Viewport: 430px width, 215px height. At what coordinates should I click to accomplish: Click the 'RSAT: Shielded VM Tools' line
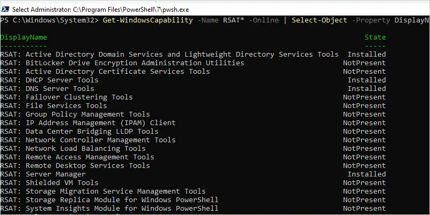point(49,183)
